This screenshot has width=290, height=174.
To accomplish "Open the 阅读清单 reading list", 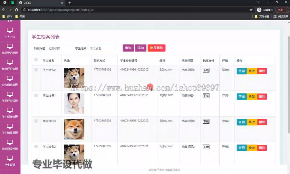I will [281, 16].
